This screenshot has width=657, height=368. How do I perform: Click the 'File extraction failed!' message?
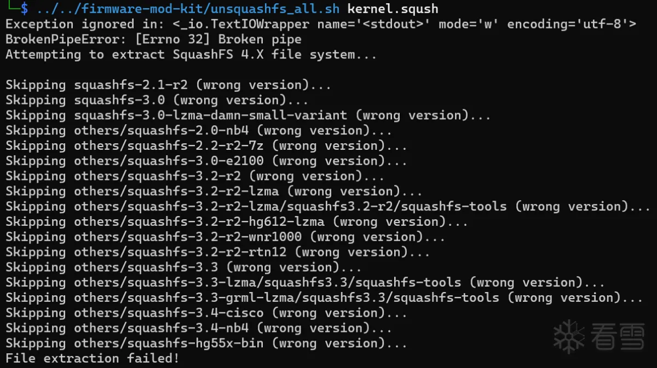93,359
